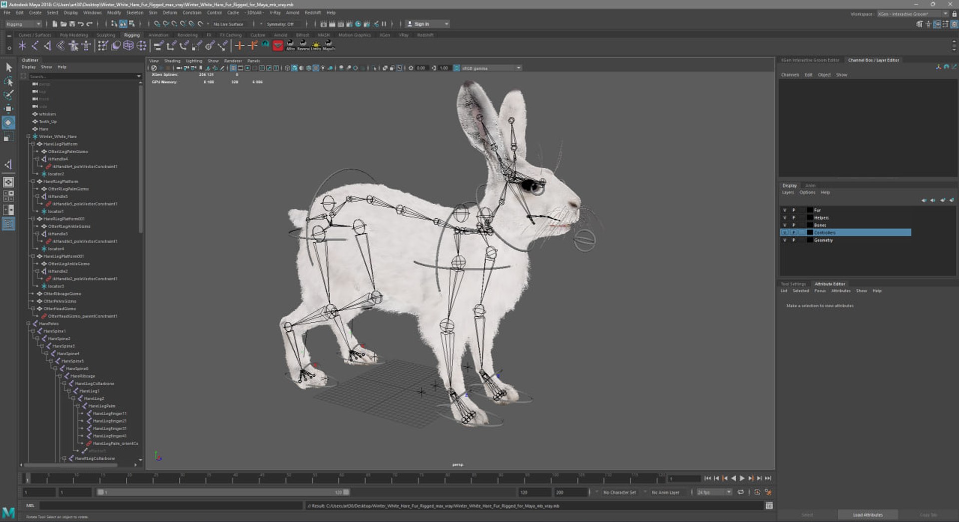The image size is (959, 522).
Task: Toggle loop playback button
Action: (x=741, y=492)
